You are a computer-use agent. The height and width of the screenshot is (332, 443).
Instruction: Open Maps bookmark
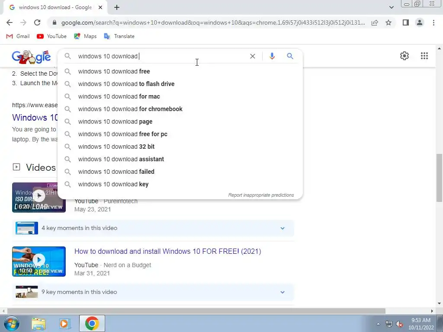click(x=85, y=36)
